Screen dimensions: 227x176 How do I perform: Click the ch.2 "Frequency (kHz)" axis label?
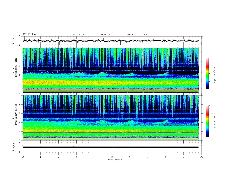tap(16, 114)
